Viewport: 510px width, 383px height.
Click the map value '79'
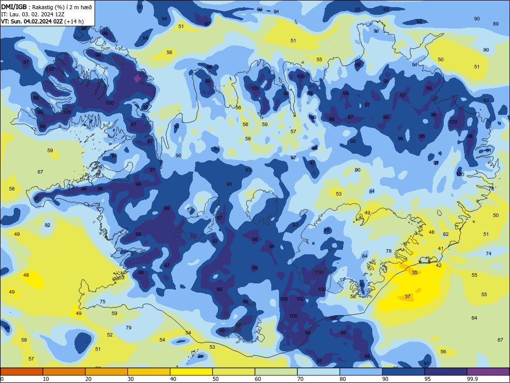pos(129,328)
